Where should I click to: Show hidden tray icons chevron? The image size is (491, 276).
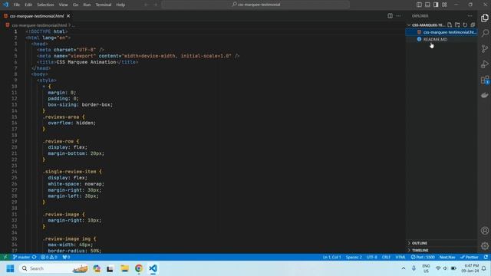404,268
